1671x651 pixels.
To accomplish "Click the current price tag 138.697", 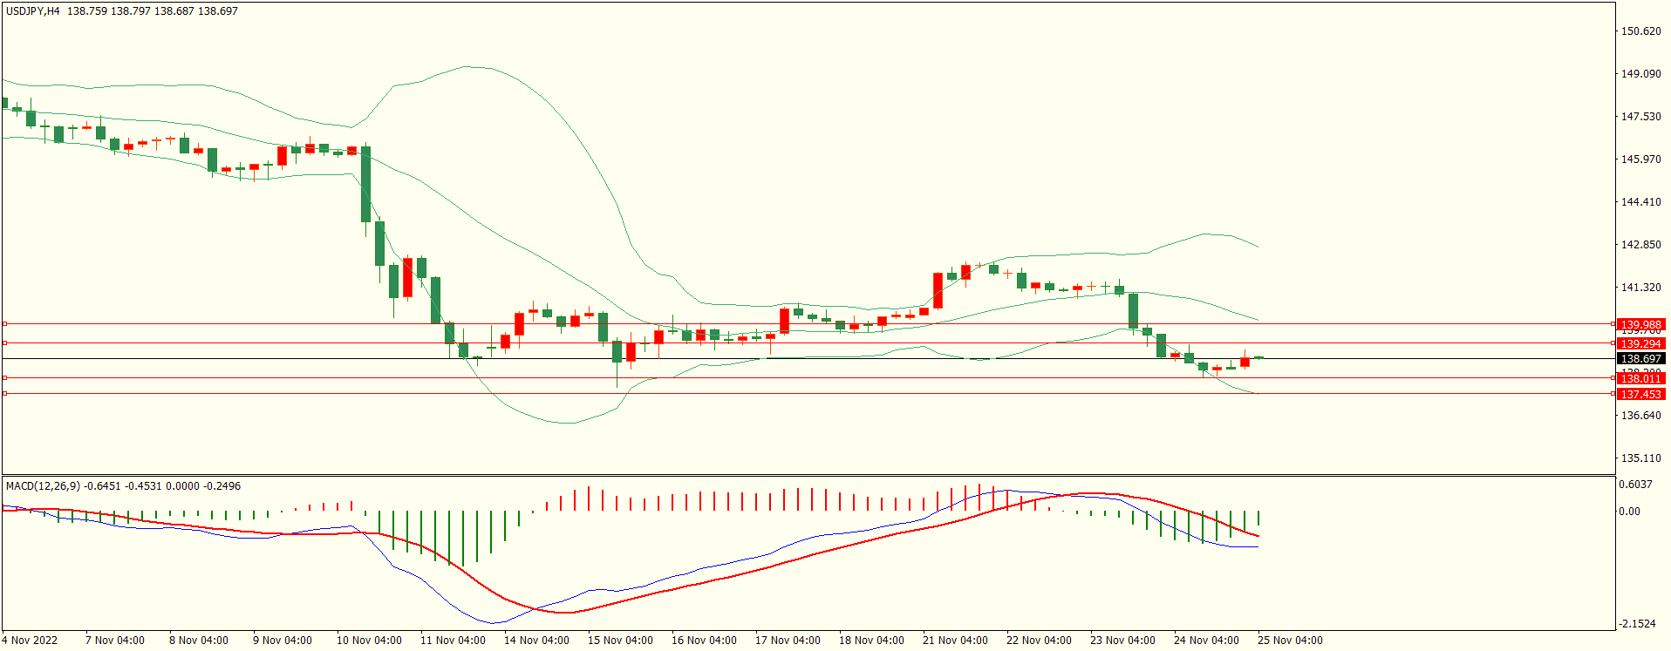I will (1640, 359).
